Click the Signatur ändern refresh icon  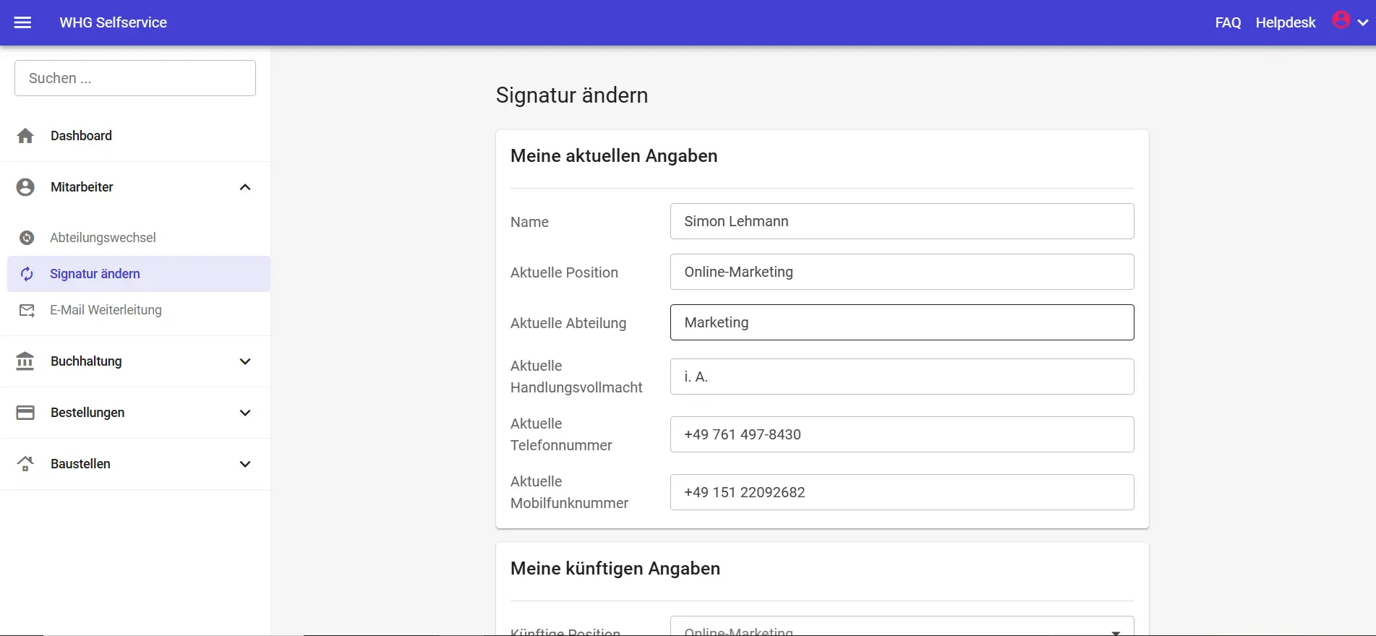coord(27,274)
